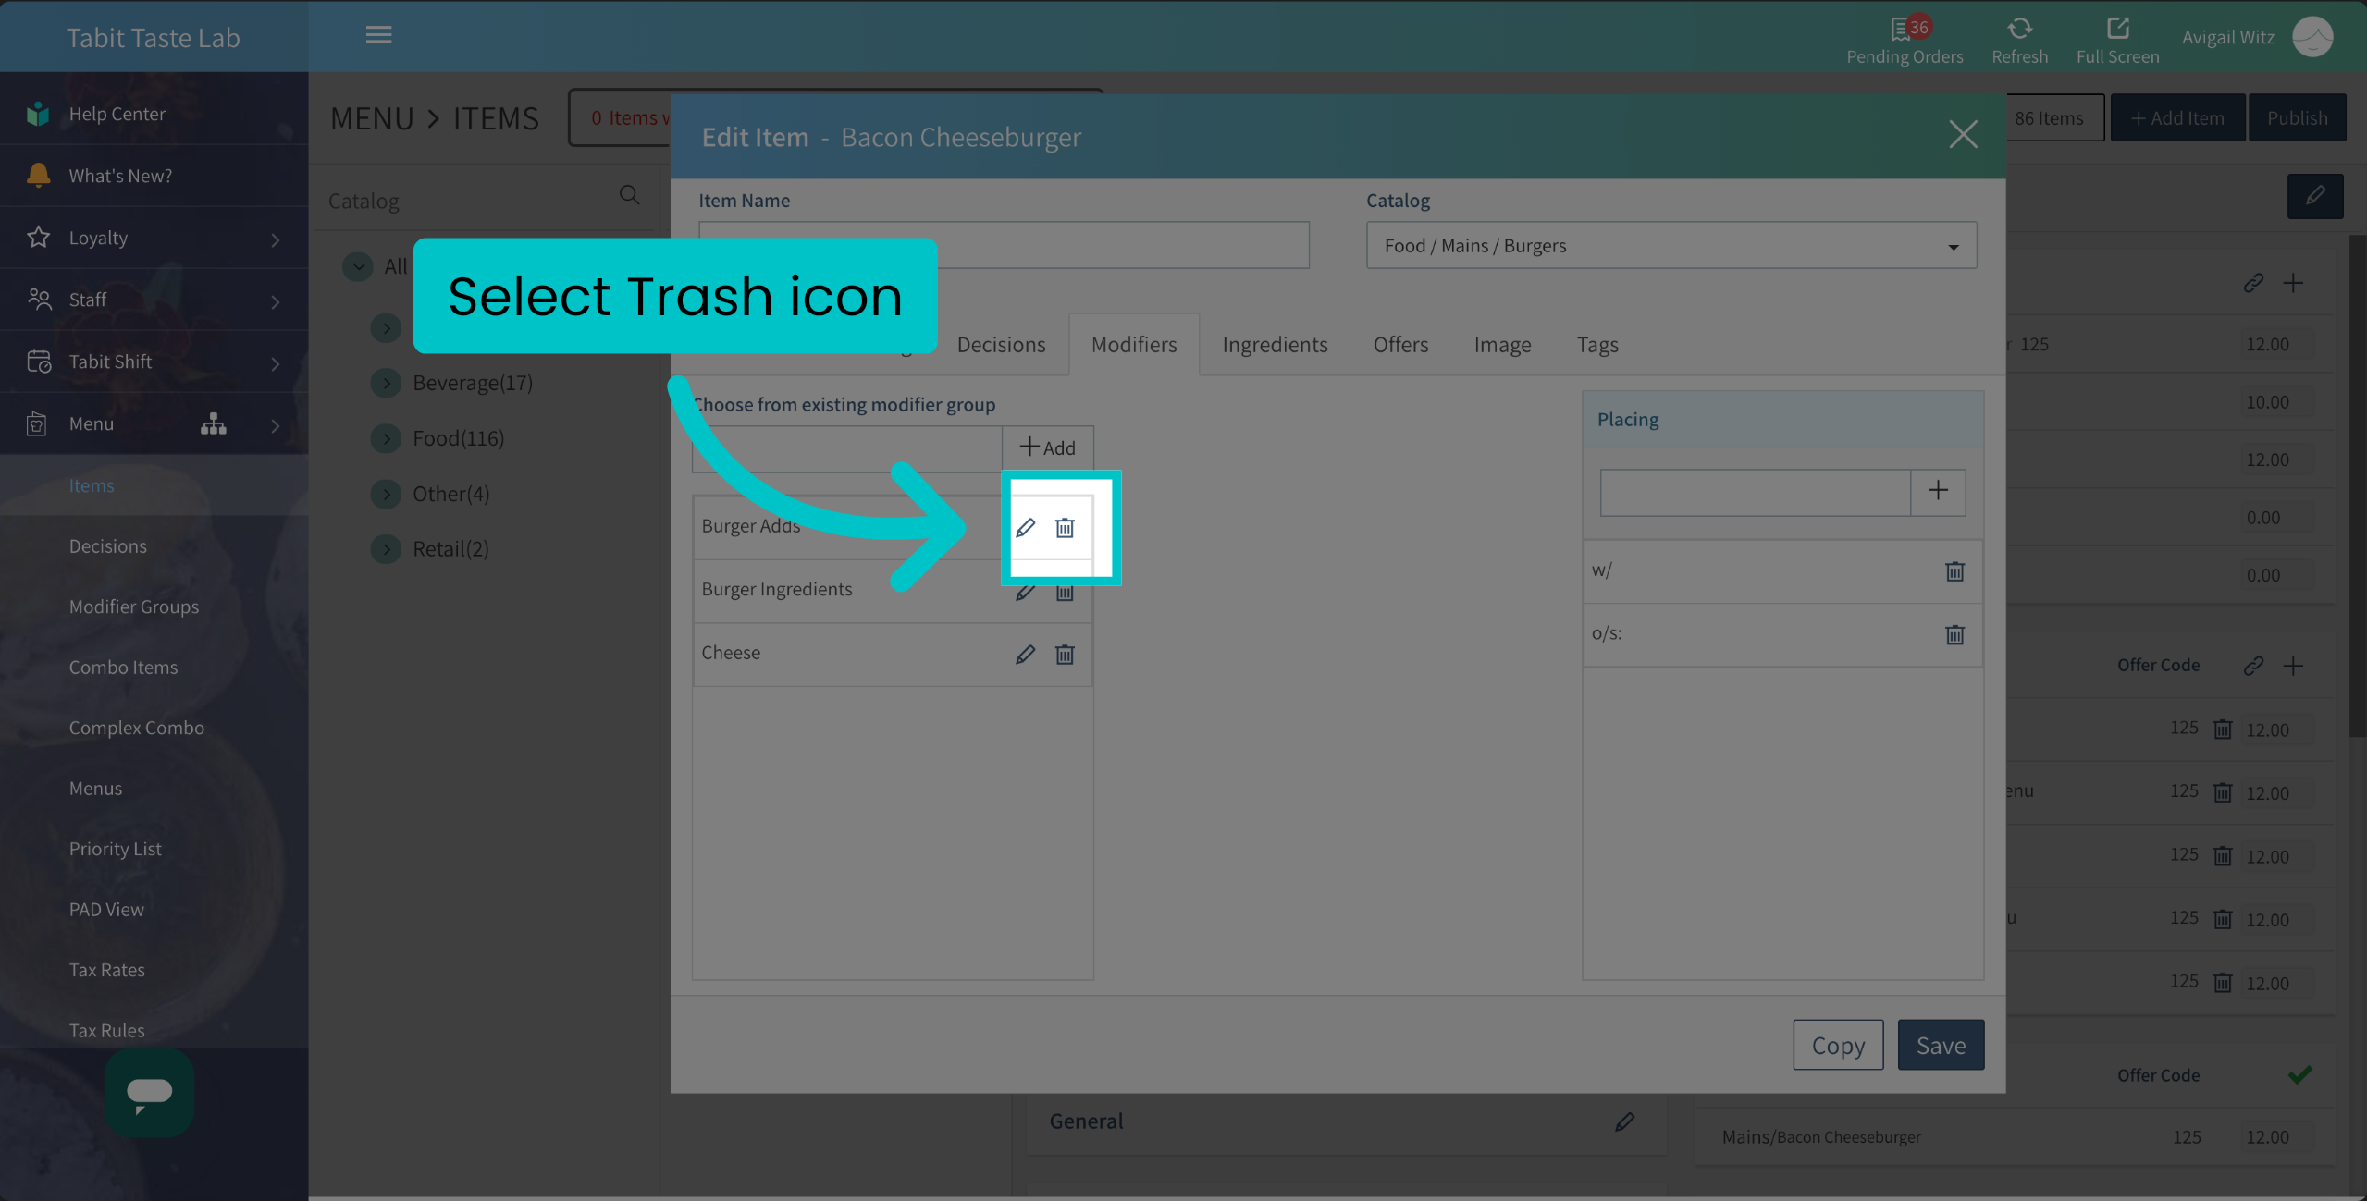The image size is (2367, 1201).
Task: Click the Refresh icon
Action: click(2019, 29)
